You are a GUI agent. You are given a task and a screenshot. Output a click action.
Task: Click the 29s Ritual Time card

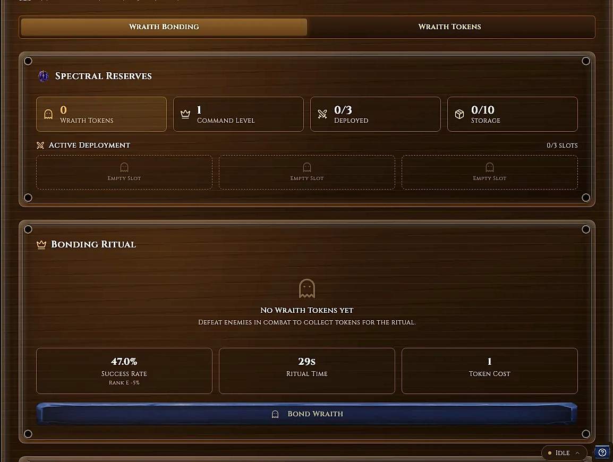(307, 371)
